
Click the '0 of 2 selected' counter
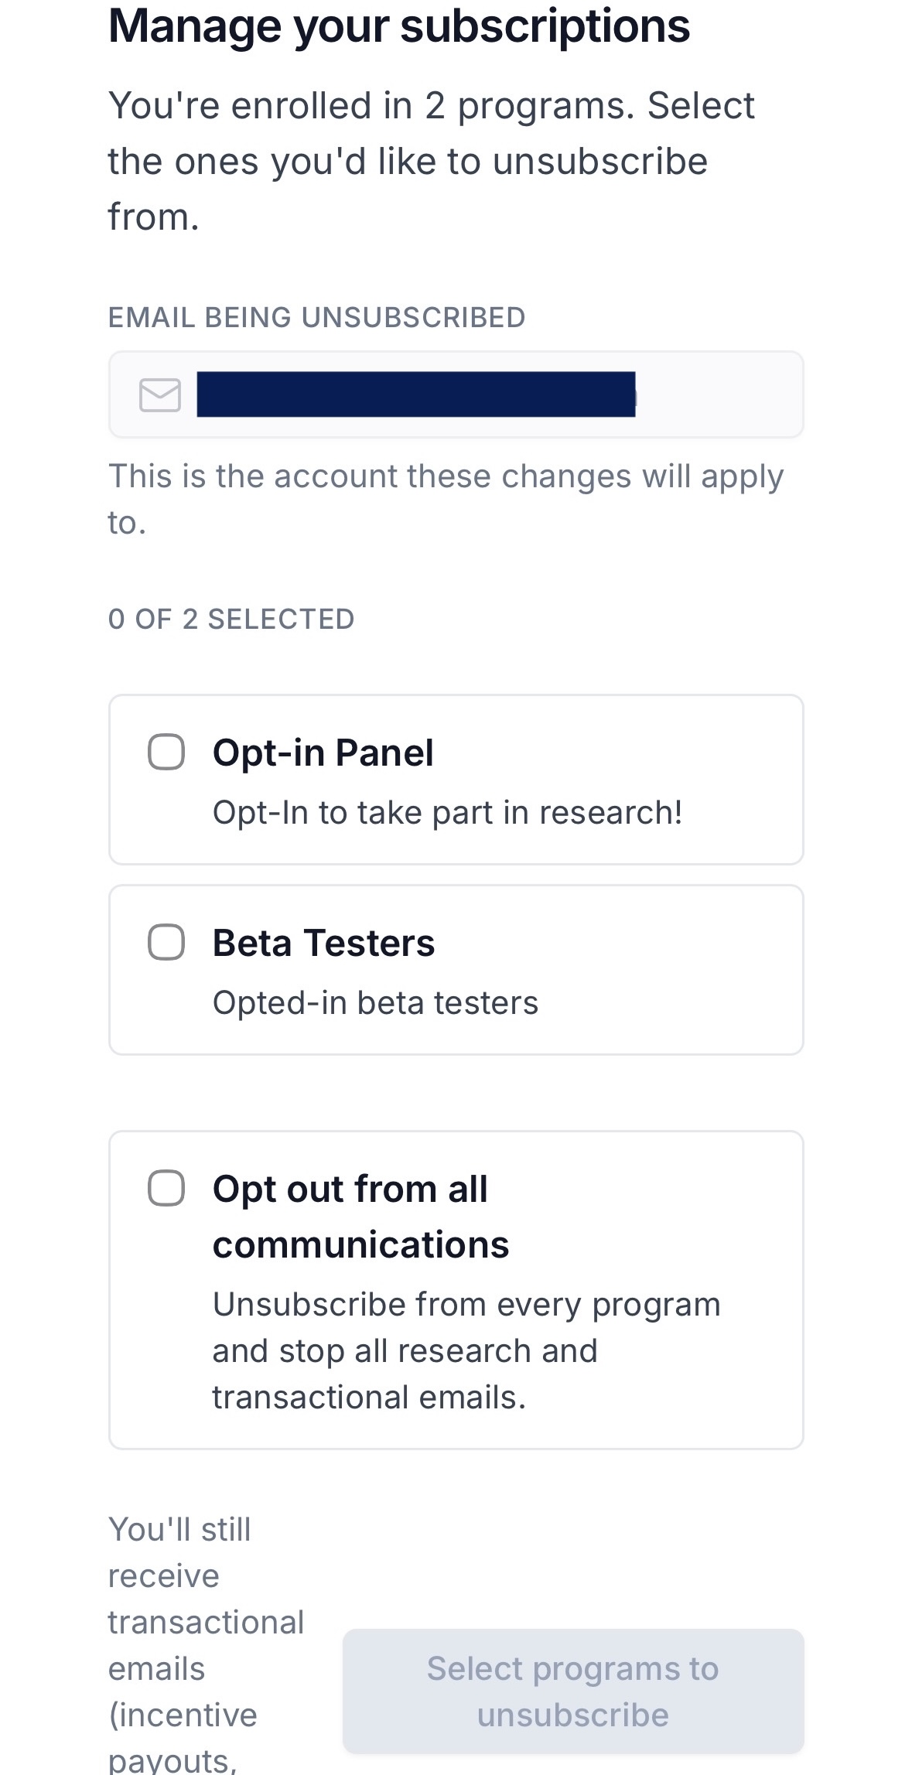pos(231,619)
